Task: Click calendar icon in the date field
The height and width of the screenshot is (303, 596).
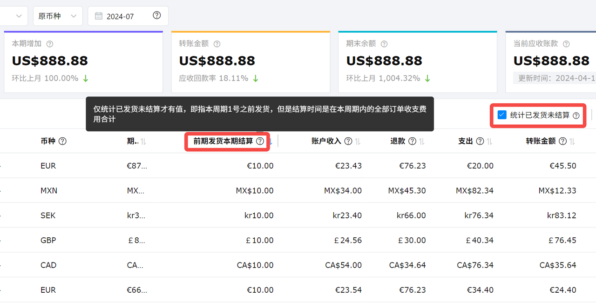Action: [99, 16]
